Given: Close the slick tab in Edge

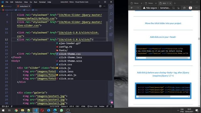Looking at the screenshot, I should pos(170,3).
